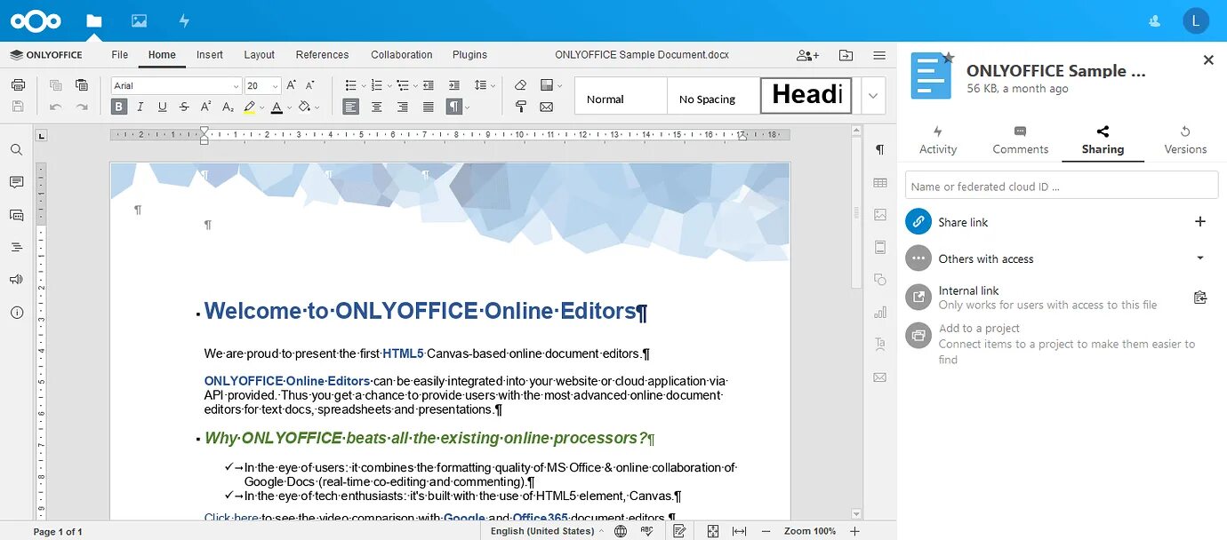1227x540 pixels.
Task: Toggle left text alignment
Action: [x=351, y=107]
